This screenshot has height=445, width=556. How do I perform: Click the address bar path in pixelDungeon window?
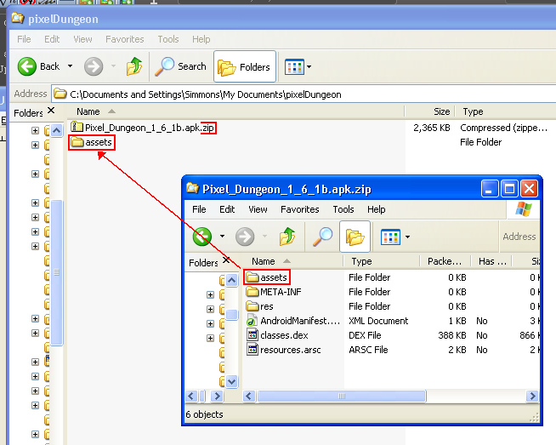point(205,94)
